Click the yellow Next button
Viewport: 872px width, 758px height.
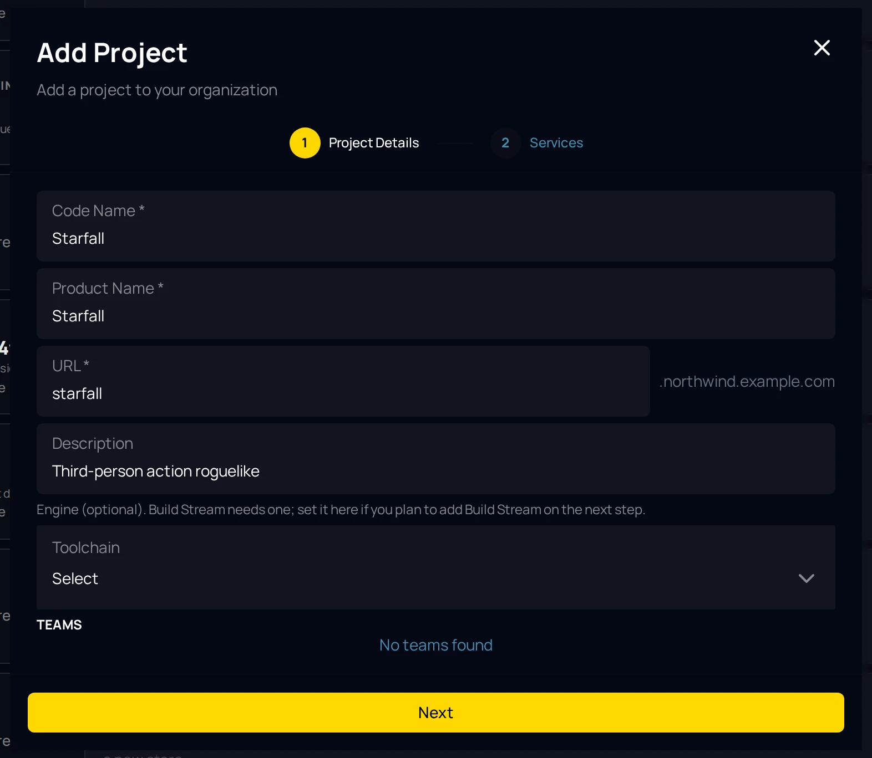[436, 713]
